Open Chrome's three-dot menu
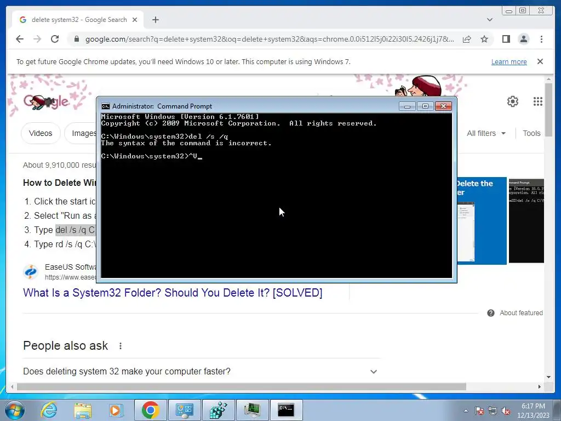Viewport: 561px width, 421px height. click(541, 39)
